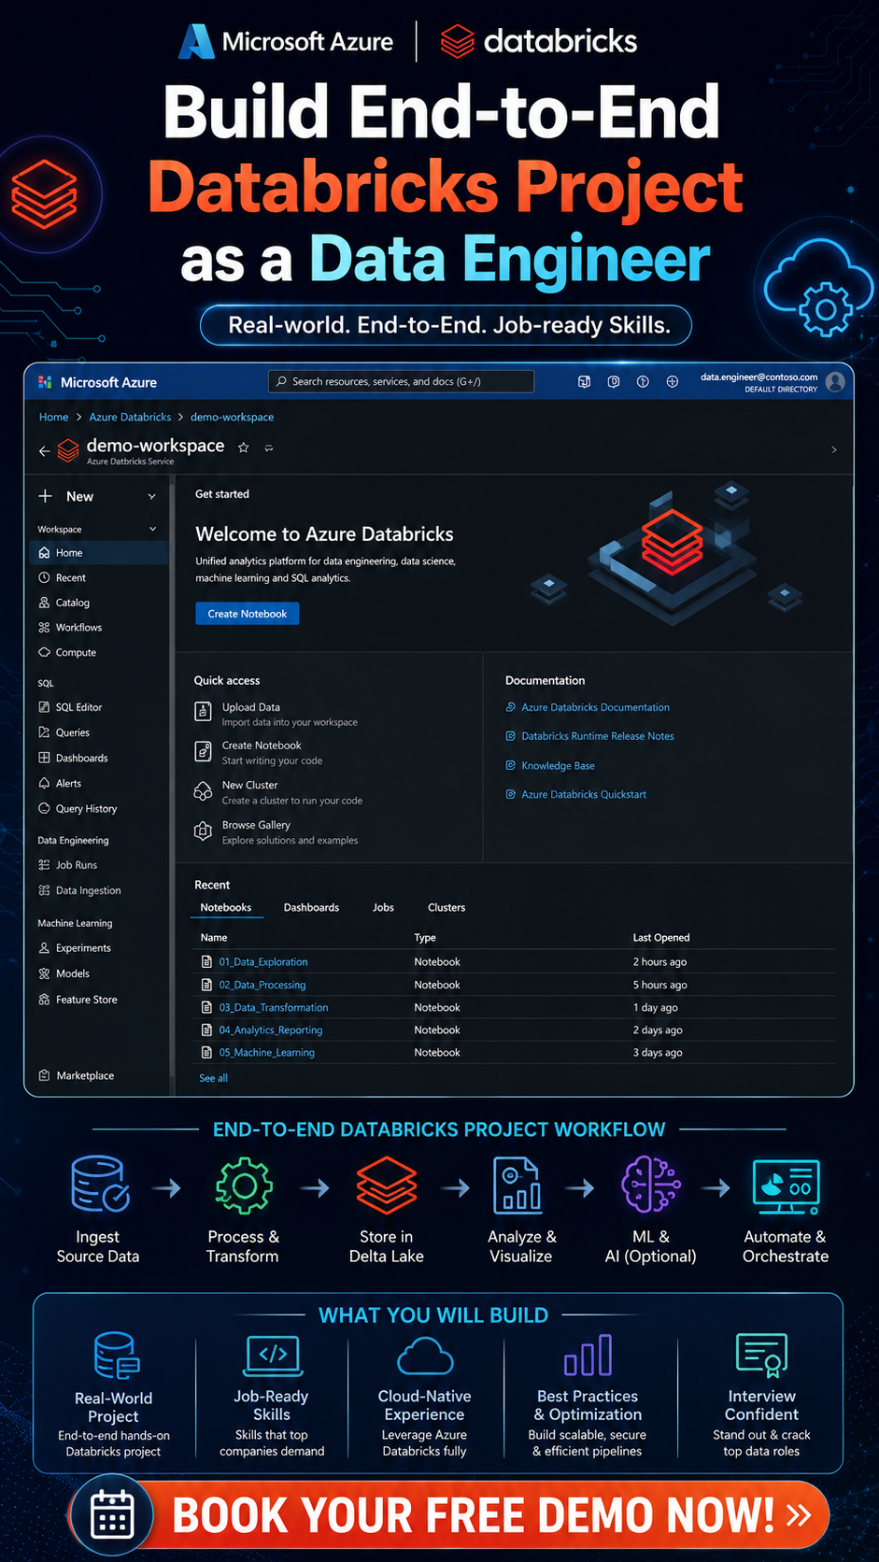Open Databricks Runtime Release Notes link

(598, 736)
